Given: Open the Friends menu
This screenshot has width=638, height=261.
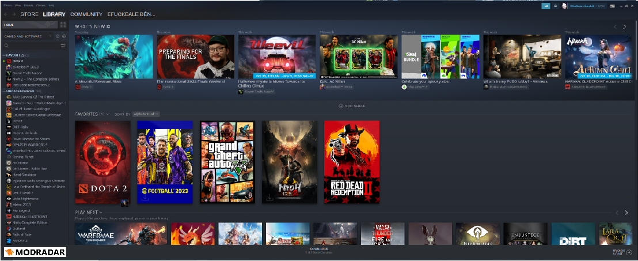Looking at the screenshot, I should [29, 6].
